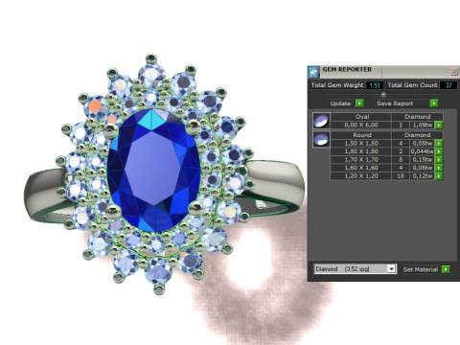
Task: Click the Oval header cell
Action: point(361,117)
